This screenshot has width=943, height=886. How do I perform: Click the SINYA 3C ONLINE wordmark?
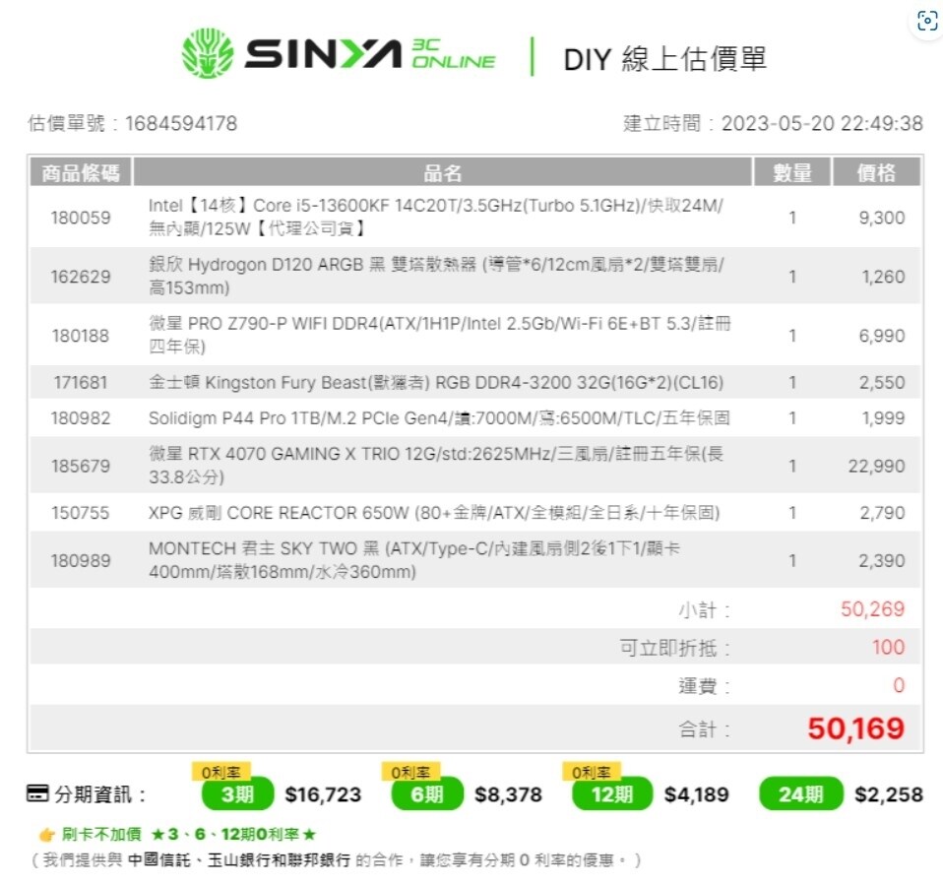pyautogui.click(x=370, y=54)
